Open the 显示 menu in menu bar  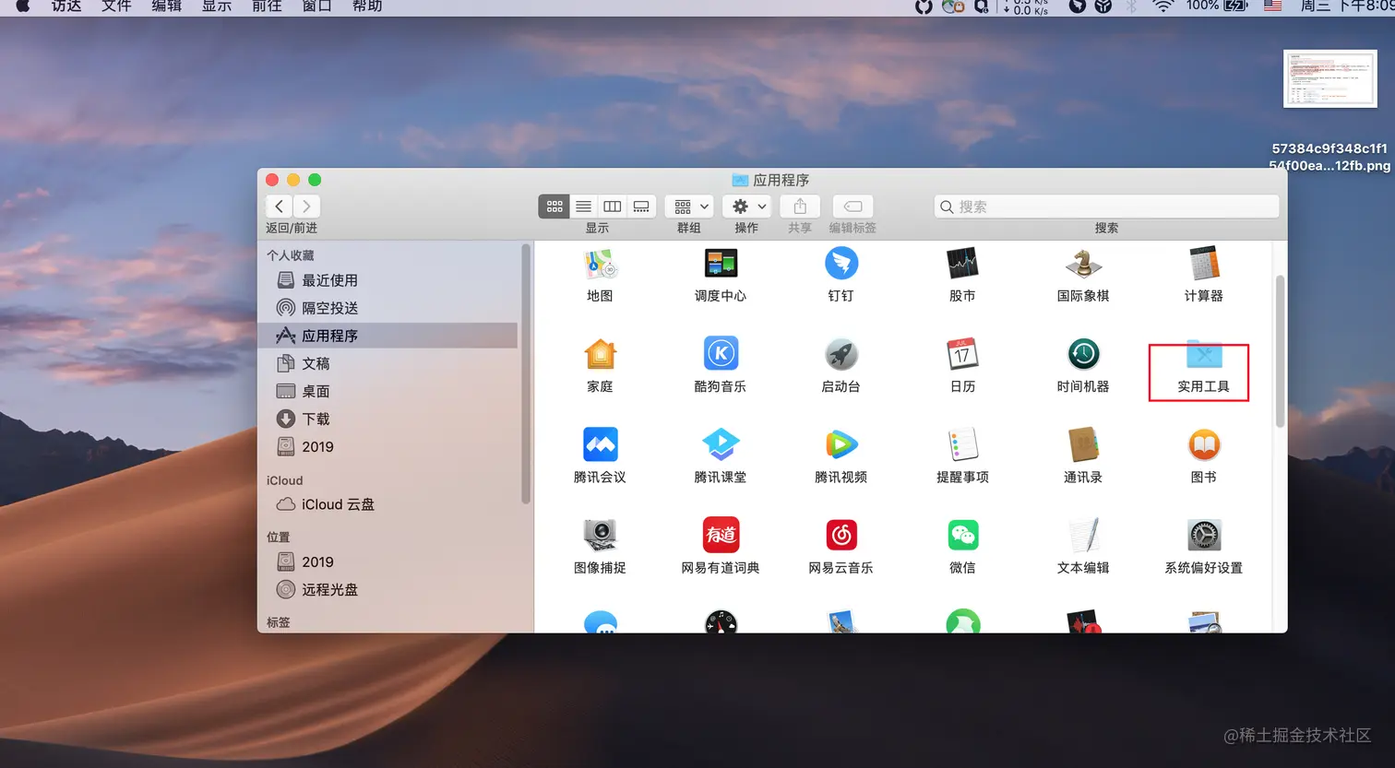click(x=217, y=6)
